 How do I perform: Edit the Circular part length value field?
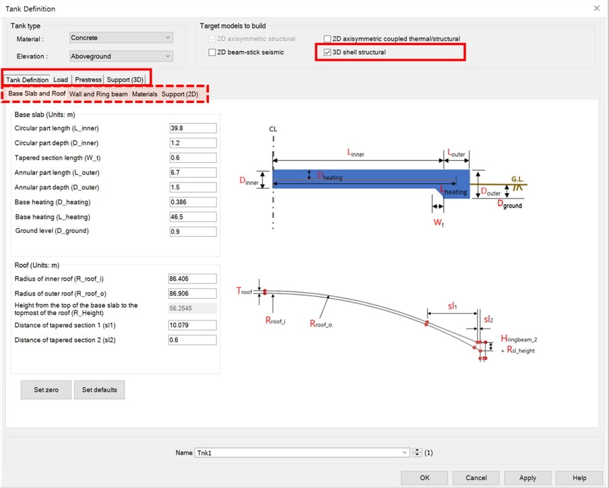pos(193,128)
